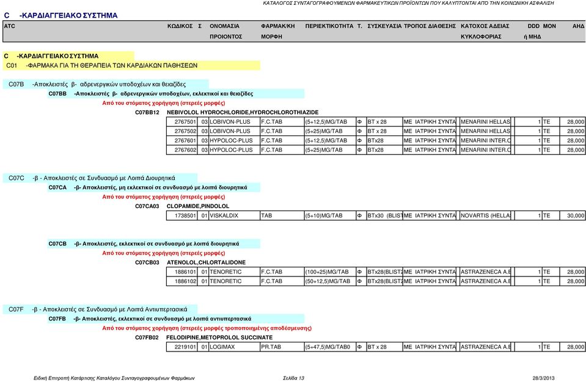Click the italic catalog title at page top
The height and width of the screenshot is (382, 586).
click(408, 3)
